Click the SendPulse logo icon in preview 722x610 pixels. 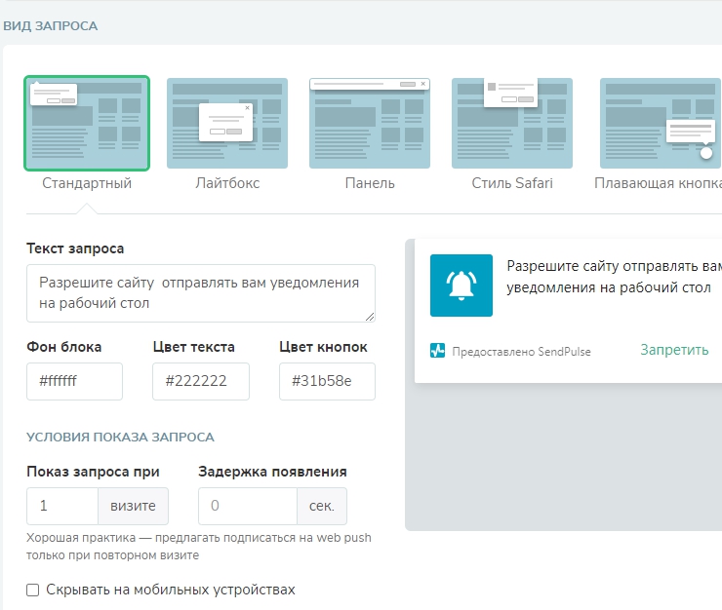(438, 351)
